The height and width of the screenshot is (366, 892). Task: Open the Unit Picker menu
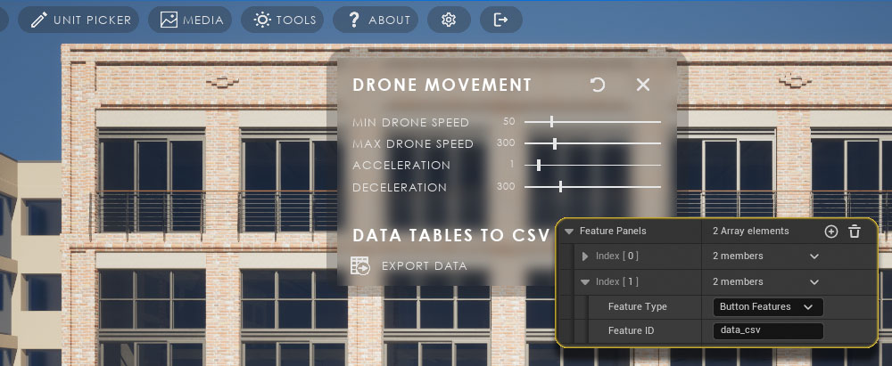[81, 20]
